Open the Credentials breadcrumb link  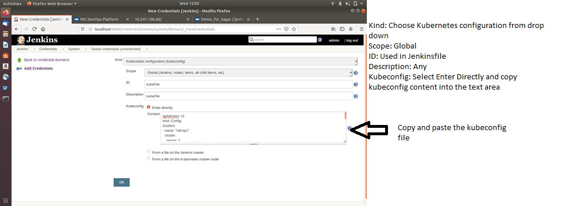click(x=48, y=49)
